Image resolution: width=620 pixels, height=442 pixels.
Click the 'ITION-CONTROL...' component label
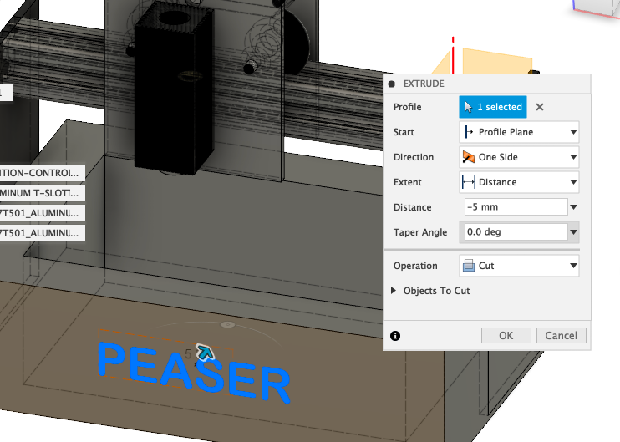click(43, 173)
